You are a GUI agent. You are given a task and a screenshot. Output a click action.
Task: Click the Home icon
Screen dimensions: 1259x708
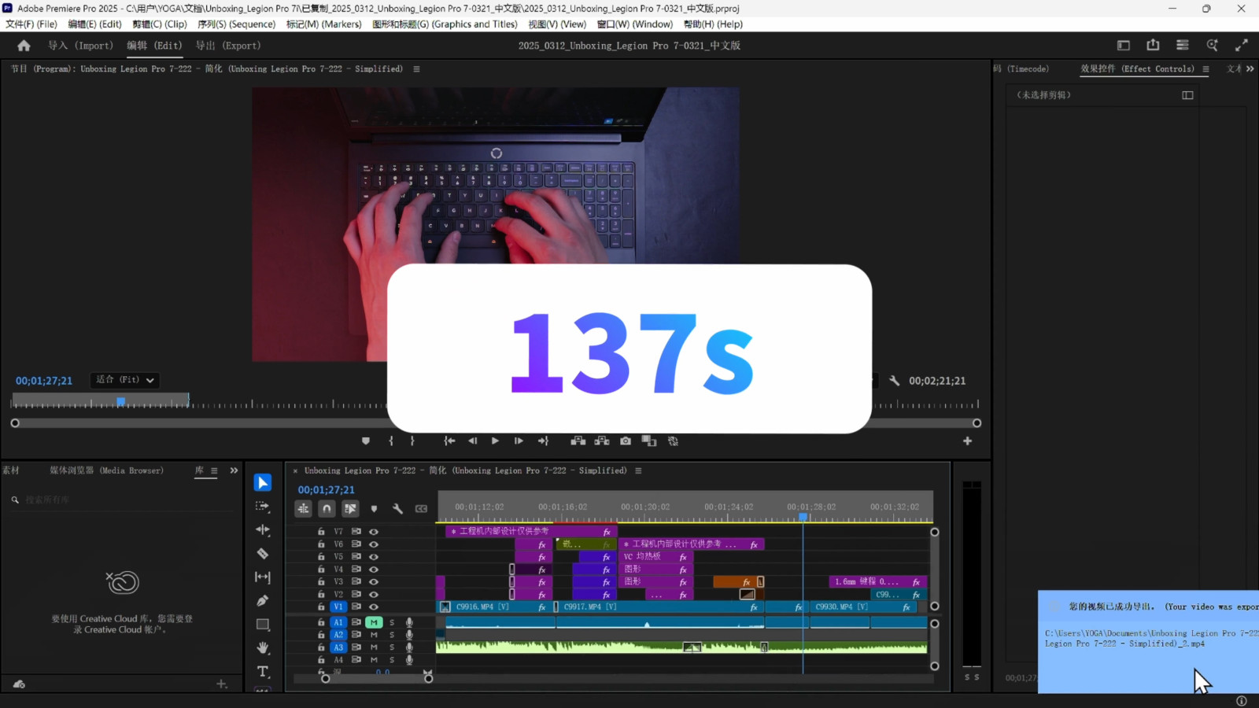coord(24,46)
